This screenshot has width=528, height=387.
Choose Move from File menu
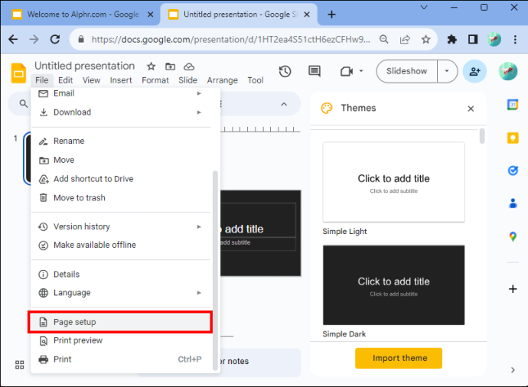(122, 160)
